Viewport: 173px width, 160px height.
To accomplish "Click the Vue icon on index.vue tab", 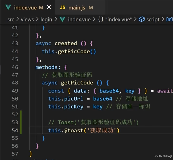I will (x=8, y=7).
